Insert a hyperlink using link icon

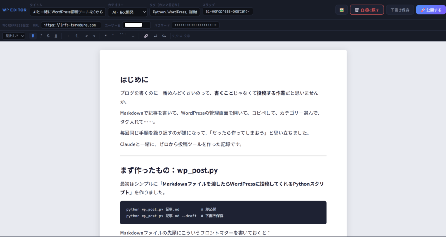coord(146,36)
